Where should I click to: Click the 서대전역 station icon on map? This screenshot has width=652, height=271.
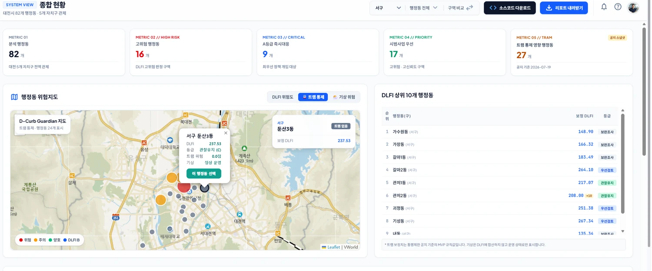coord(208,226)
